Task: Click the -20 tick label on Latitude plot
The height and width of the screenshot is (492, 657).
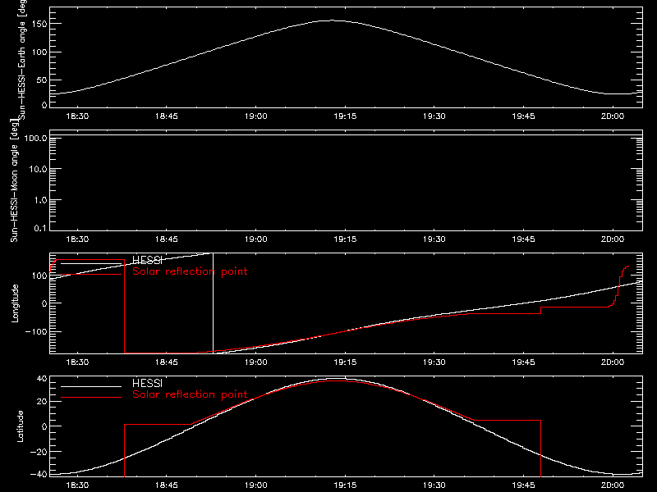Action: pyautogui.click(x=39, y=452)
